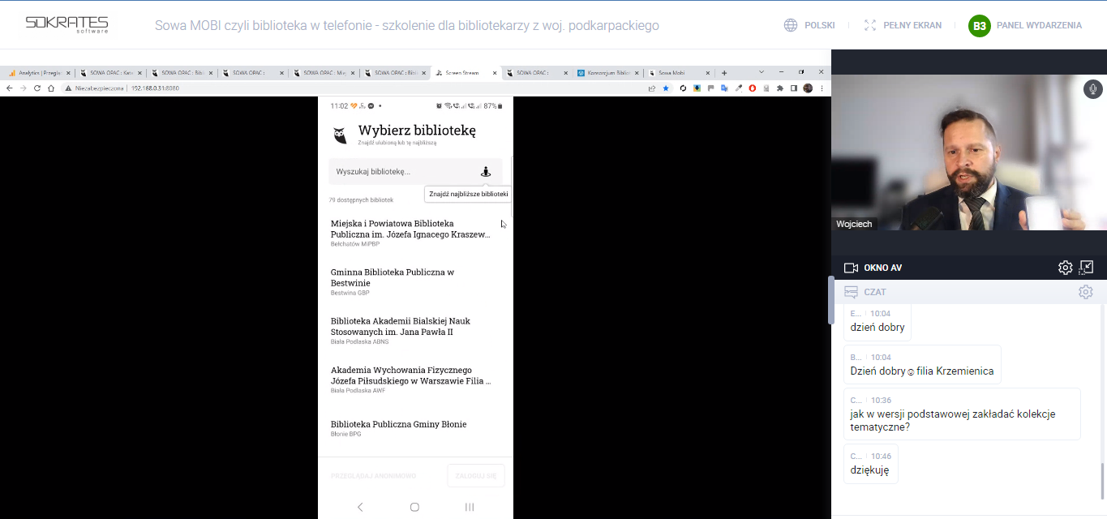This screenshot has width=1107, height=519.
Task: Click the green B3 user avatar
Action: pos(980,25)
